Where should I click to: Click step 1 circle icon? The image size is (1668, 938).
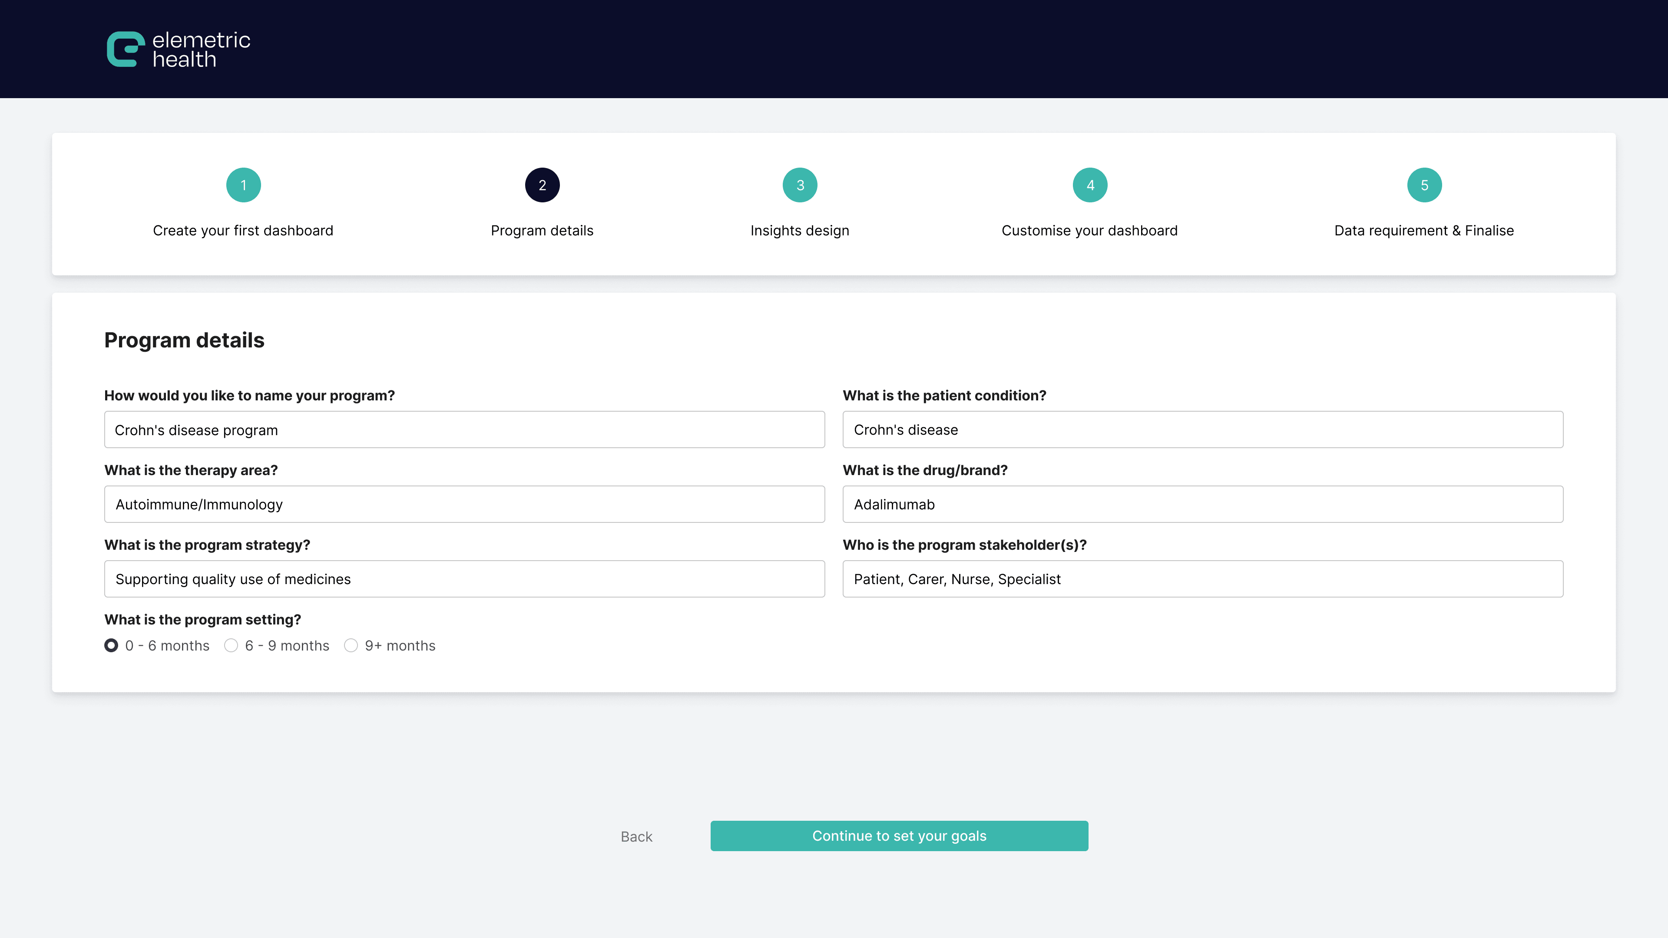(243, 185)
